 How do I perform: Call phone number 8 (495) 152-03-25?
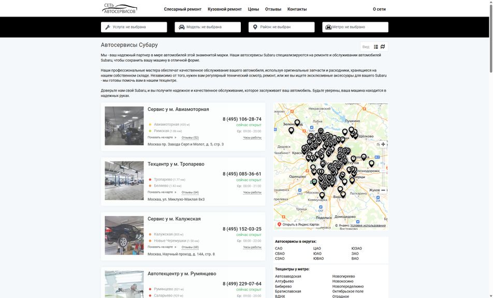click(242, 229)
